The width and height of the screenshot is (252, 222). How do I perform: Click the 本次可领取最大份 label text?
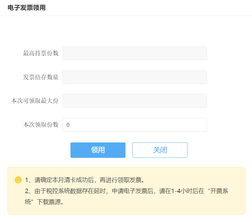tap(35, 101)
